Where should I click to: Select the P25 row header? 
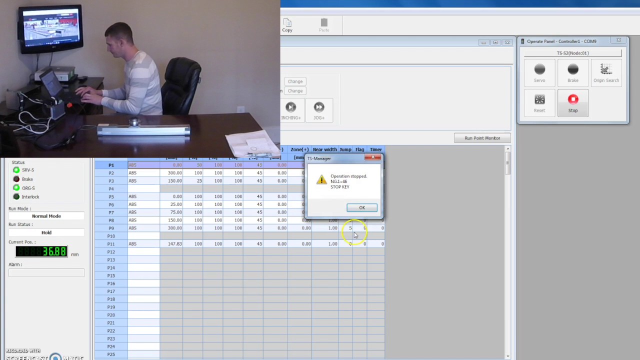coord(111,354)
